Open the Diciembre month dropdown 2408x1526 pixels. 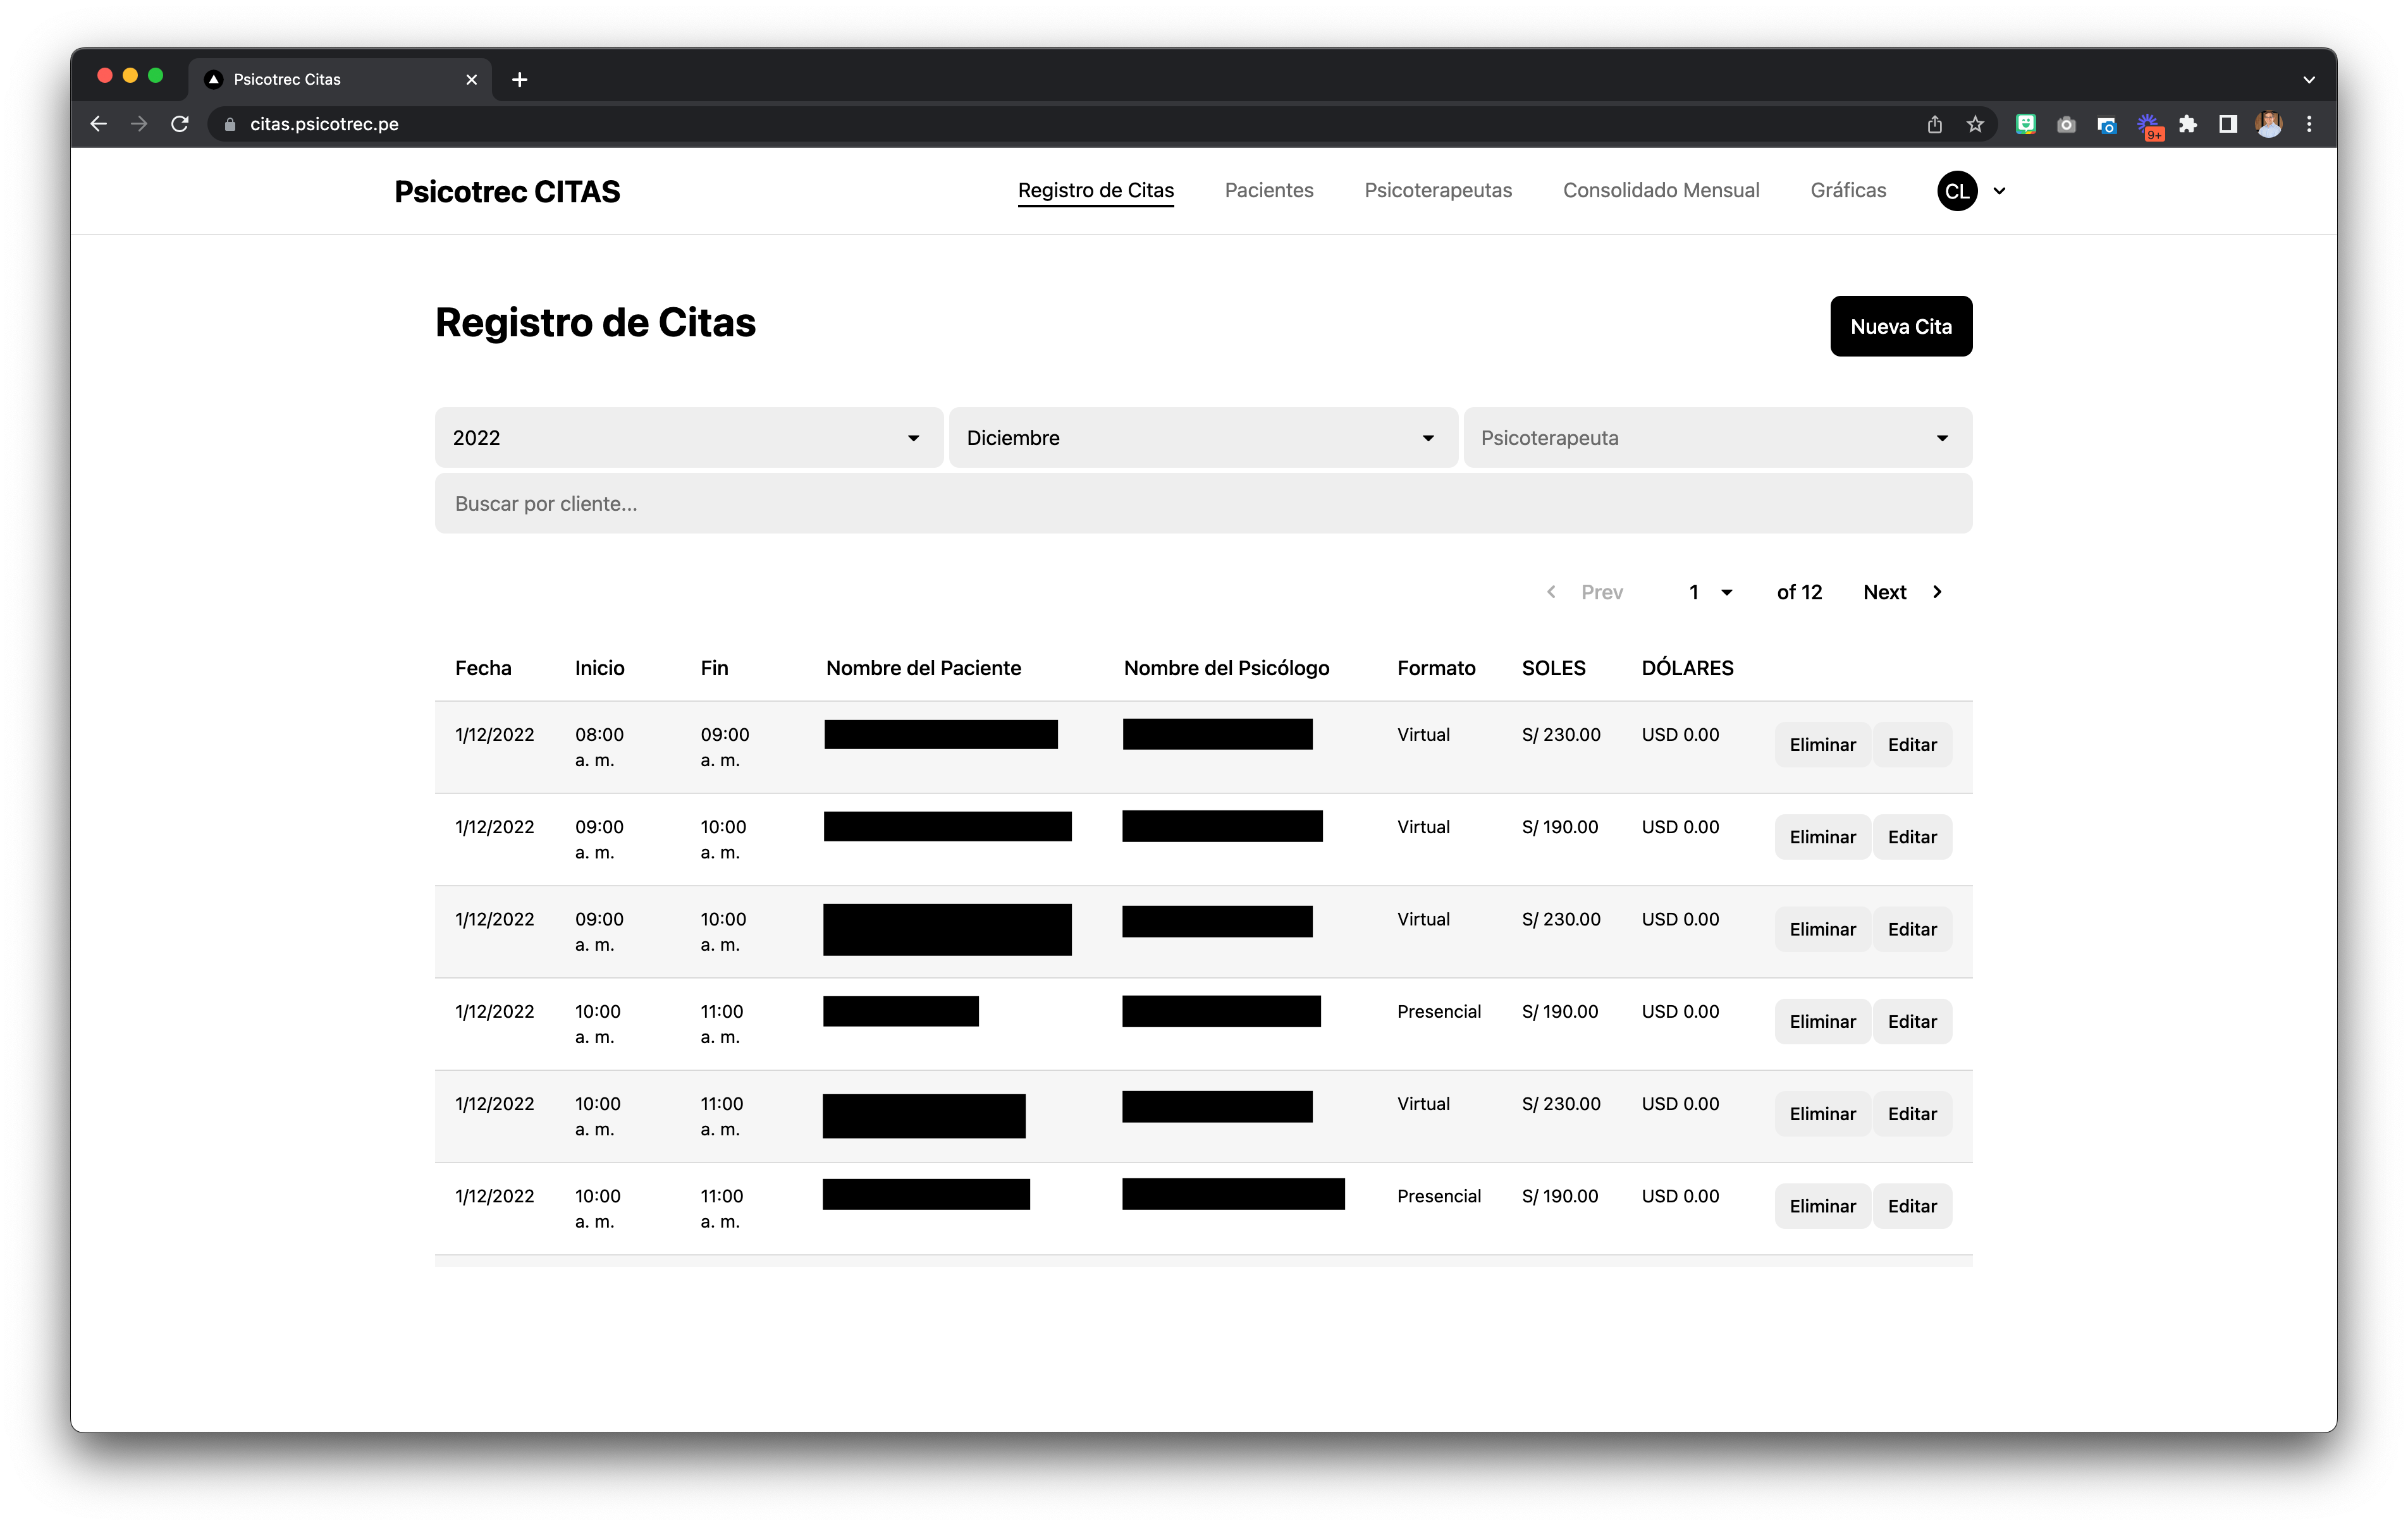click(1202, 438)
